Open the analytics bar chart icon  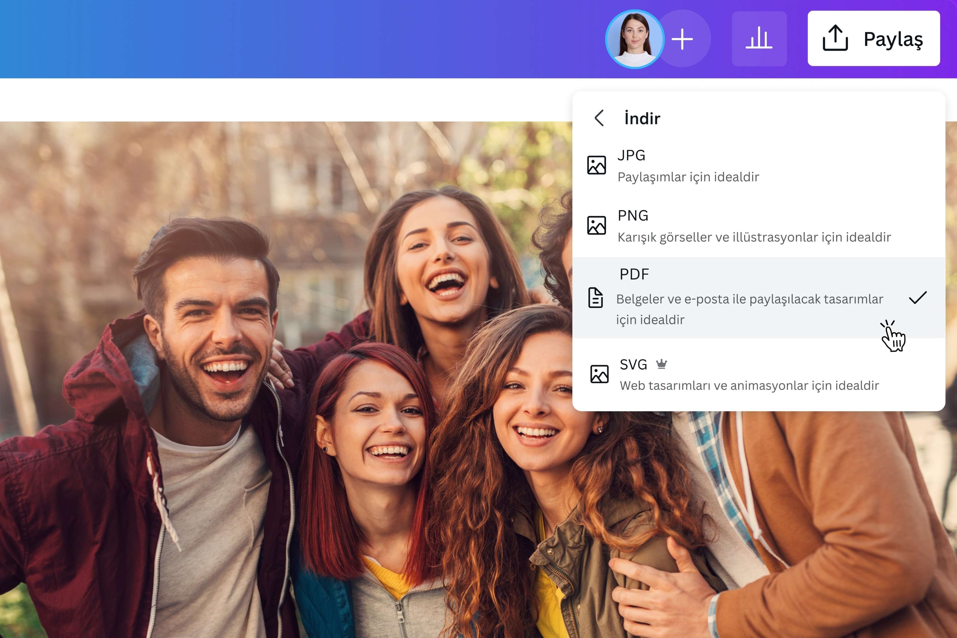(x=759, y=39)
